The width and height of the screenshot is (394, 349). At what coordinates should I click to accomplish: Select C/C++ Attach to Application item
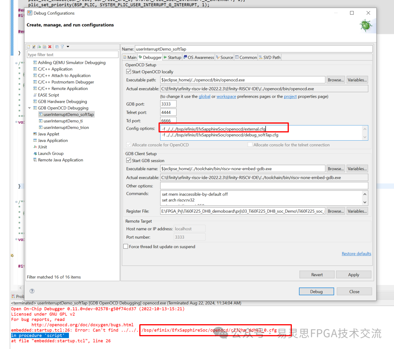[64, 75]
